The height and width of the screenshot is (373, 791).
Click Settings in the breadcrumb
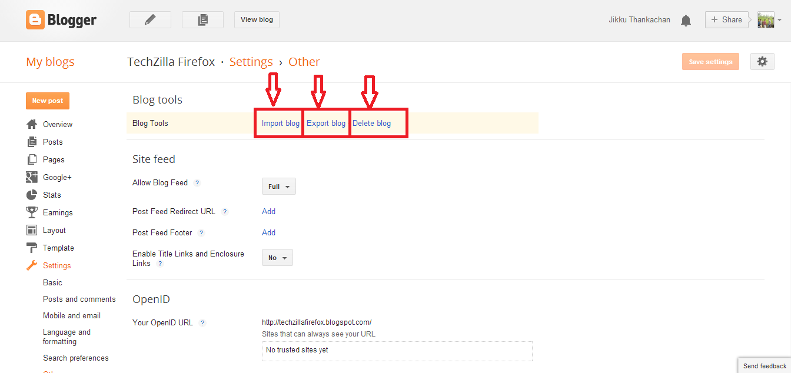click(x=251, y=62)
